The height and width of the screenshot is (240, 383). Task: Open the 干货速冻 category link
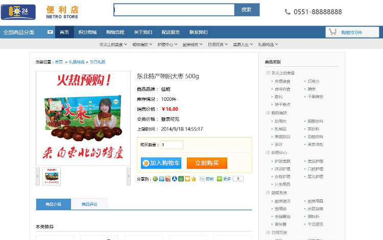pyautogui.click(x=316, y=224)
